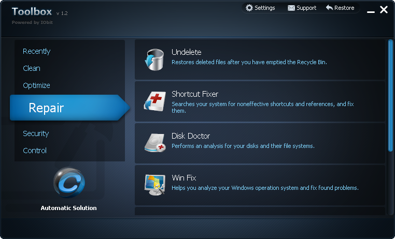Close the Toolbox window
Viewport: 395px width, 239px height.
tap(384, 9)
